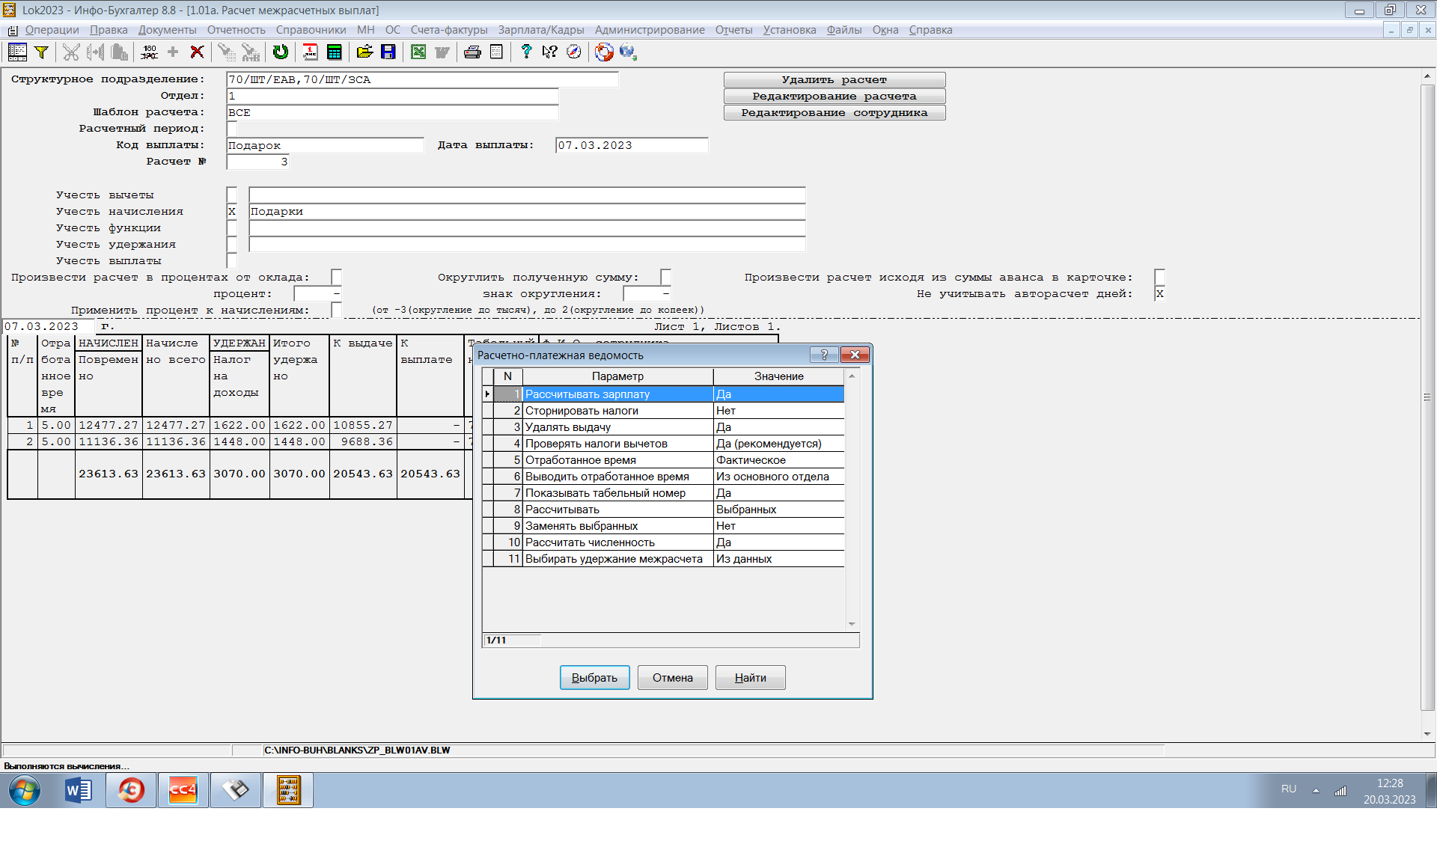Toggle the 'Учесть удержания' checkbox
The height and width of the screenshot is (841, 1437).
[x=232, y=245]
